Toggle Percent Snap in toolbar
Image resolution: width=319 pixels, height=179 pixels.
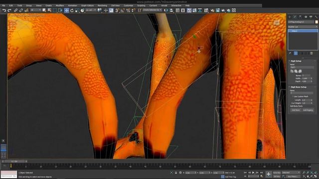click(128, 10)
